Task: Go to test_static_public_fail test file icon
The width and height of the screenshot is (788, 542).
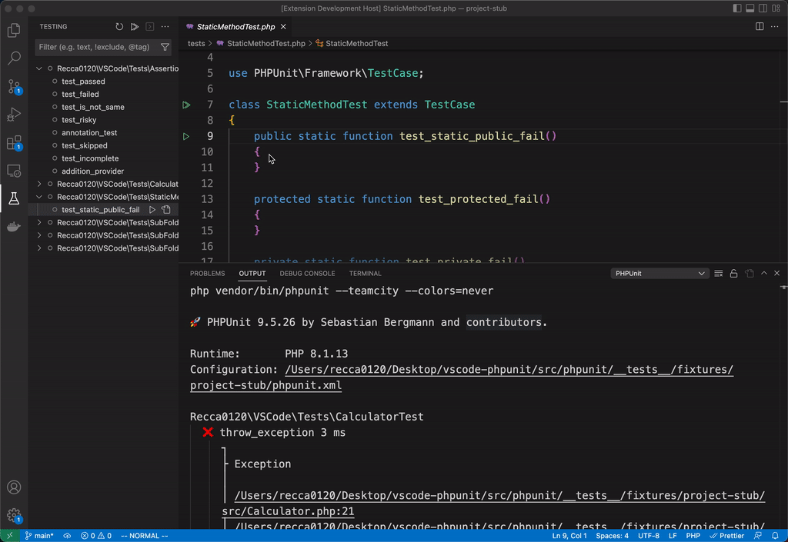Action: click(x=166, y=210)
